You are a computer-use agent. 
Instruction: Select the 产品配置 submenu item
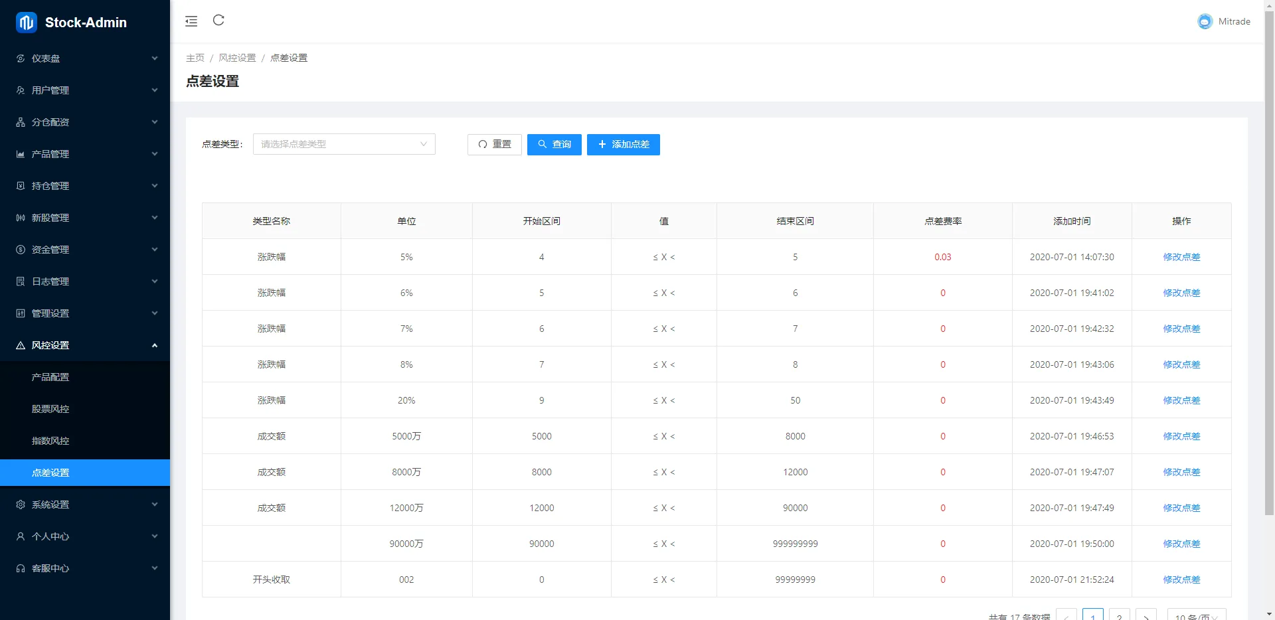(x=50, y=377)
